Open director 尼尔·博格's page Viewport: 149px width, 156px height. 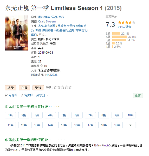tap(44, 17)
